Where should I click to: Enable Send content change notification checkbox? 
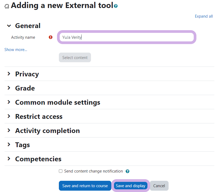pos(61,171)
